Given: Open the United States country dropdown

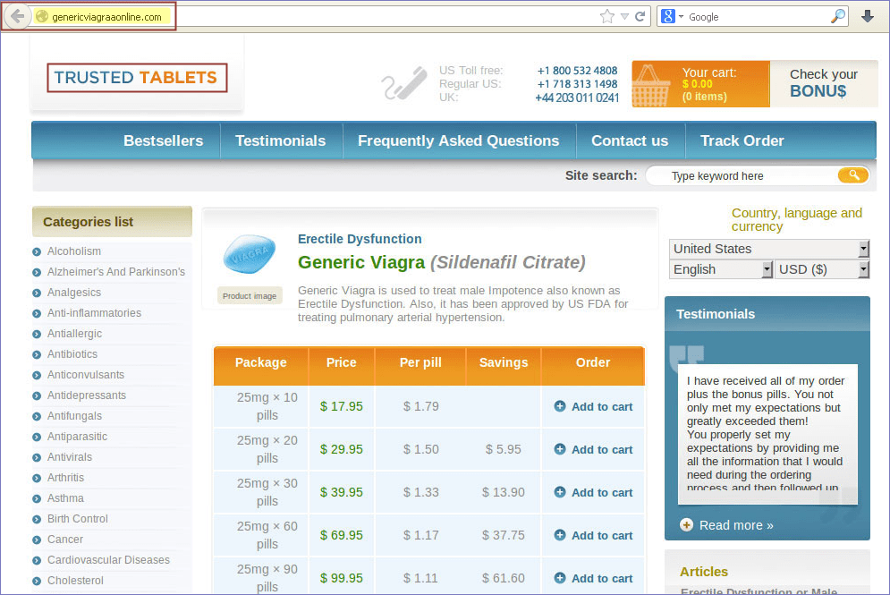Looking at the screenshot, I should [768, 249].
